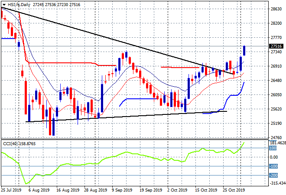The image size is (286, 195).
Task: Click the 25620 price axis value
Action: 276,109
